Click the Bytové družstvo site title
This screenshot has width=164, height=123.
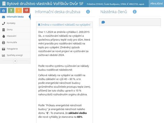coord(45,4)
